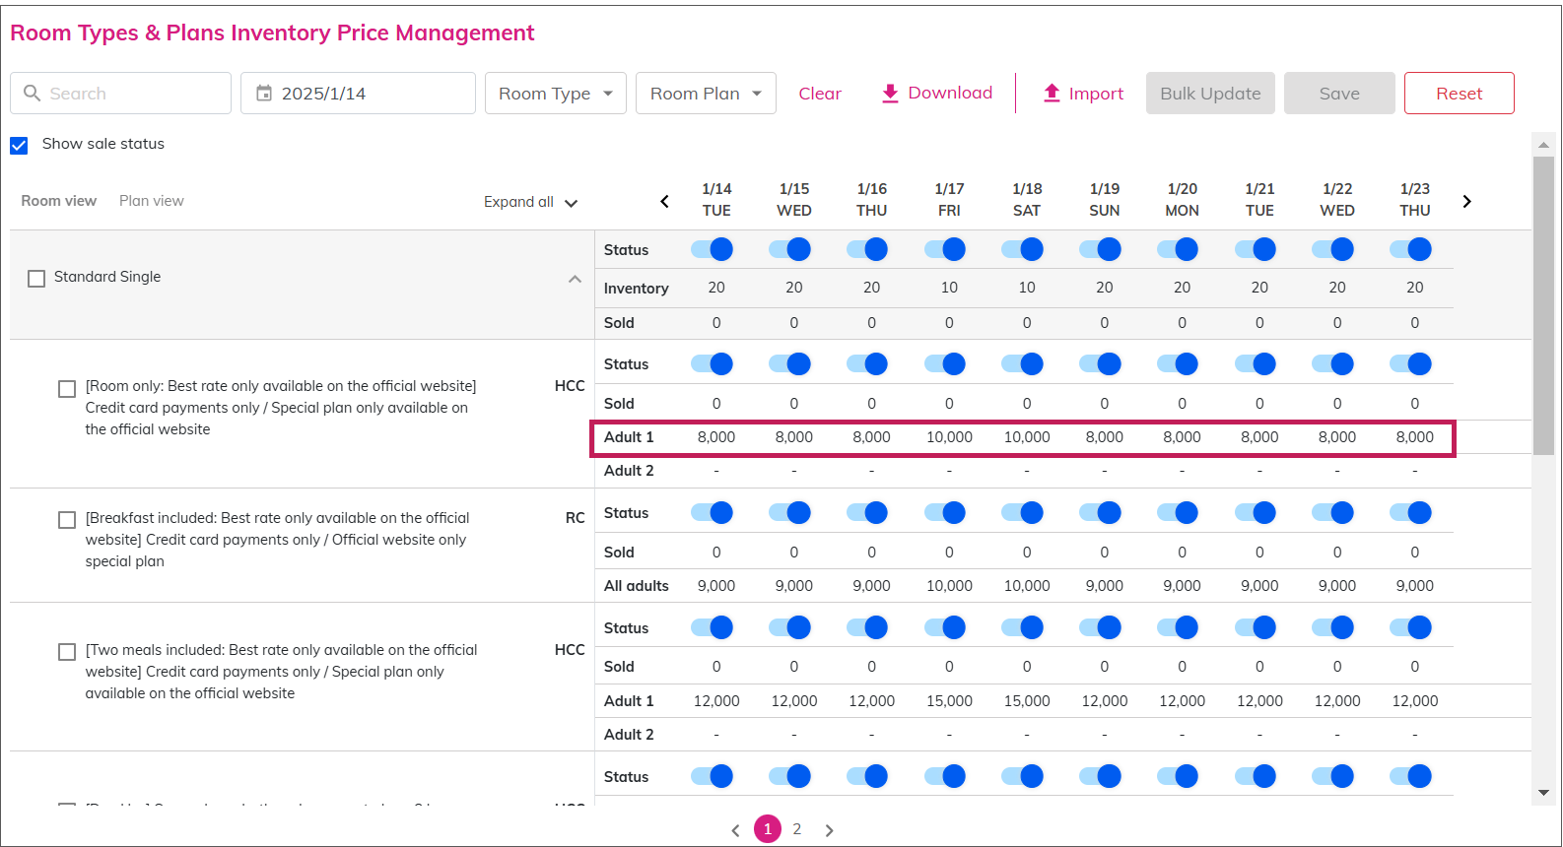Click Expand all chevron
The height and width of the screenshot is (847, 1563).
click(x=571, y=203)
